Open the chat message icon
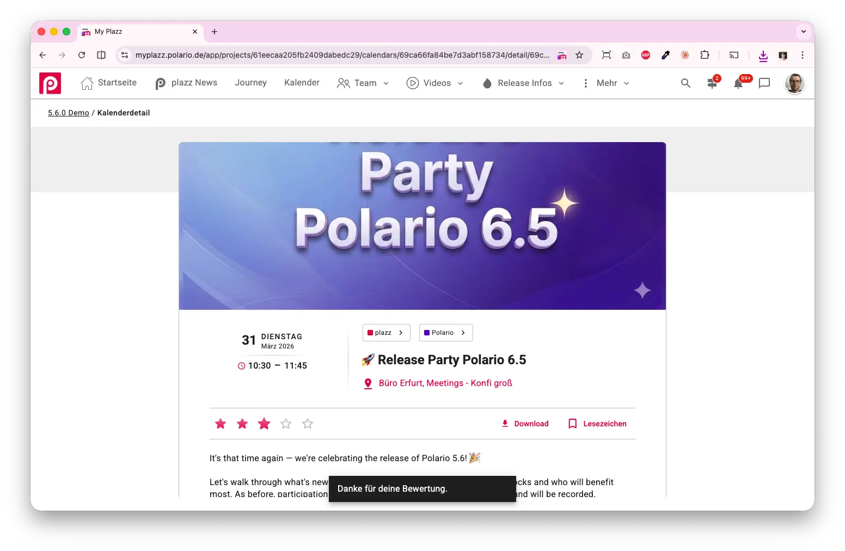The width and height of the screenshot is (845, 551). (x=764, y=83)
